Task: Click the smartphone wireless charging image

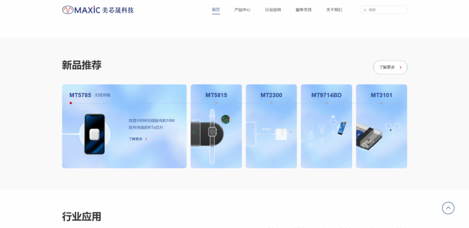Action: click(94, 134)
